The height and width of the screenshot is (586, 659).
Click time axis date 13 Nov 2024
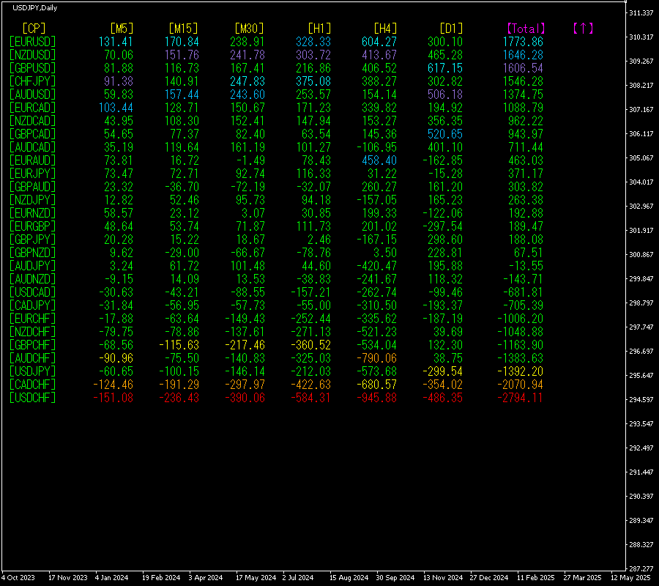(443, 578)
